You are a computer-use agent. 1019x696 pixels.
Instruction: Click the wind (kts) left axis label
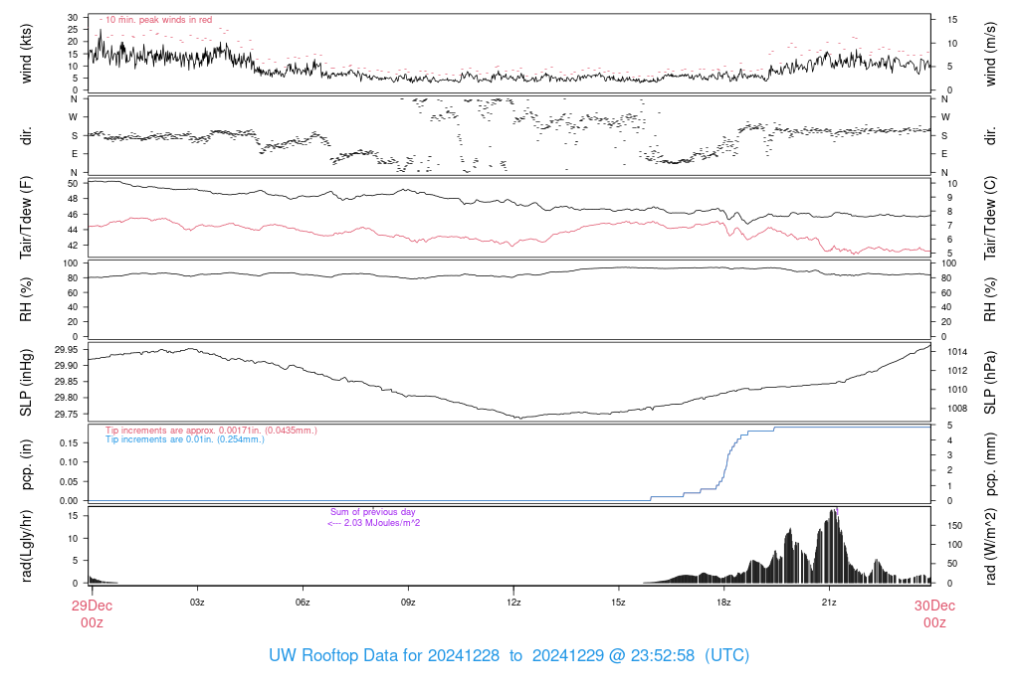pyautogui.click(x=27, y=55)
